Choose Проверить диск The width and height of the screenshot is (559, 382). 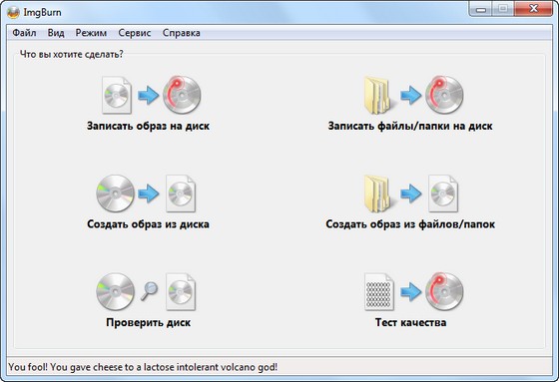tap(149, 322)
